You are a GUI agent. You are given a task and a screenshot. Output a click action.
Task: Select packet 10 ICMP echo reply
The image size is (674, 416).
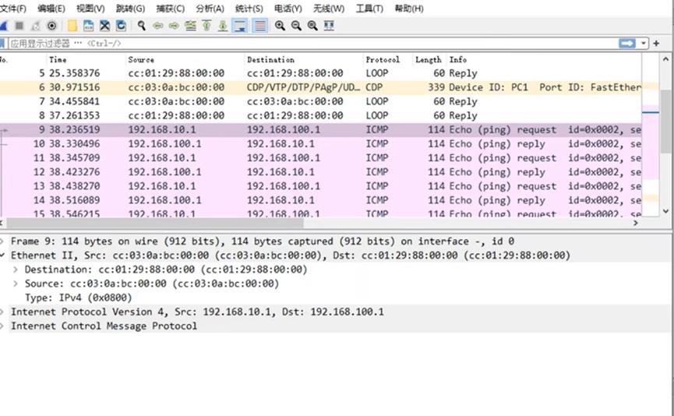click(x=321, y=144)
